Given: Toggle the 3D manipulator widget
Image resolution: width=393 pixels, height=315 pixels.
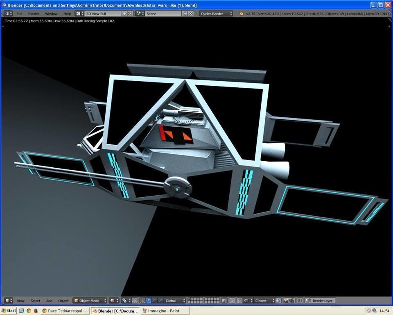Looking at the screenshot, I should [x=142, y=300].
